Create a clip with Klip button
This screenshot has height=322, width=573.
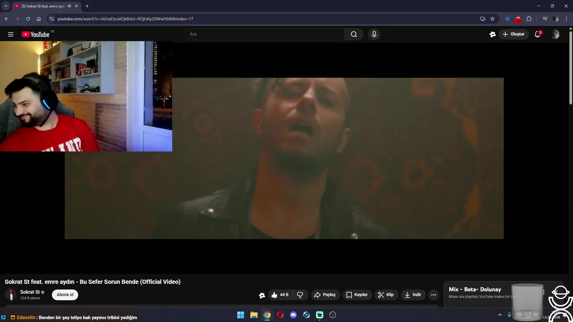pyautogui.click(x=386, y=295)
